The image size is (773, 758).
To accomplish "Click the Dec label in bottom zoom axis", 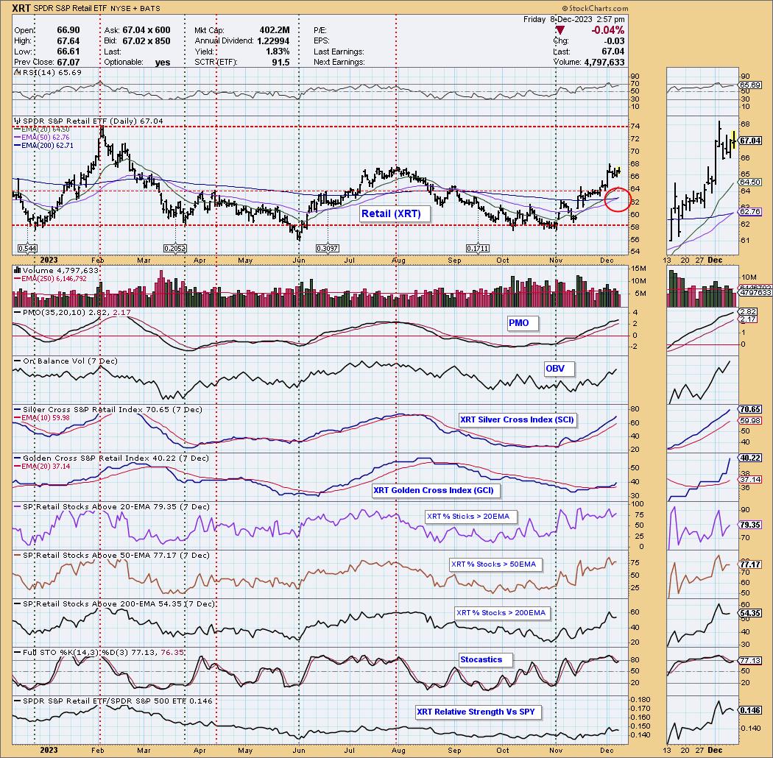I will click(x=715, y=750).
